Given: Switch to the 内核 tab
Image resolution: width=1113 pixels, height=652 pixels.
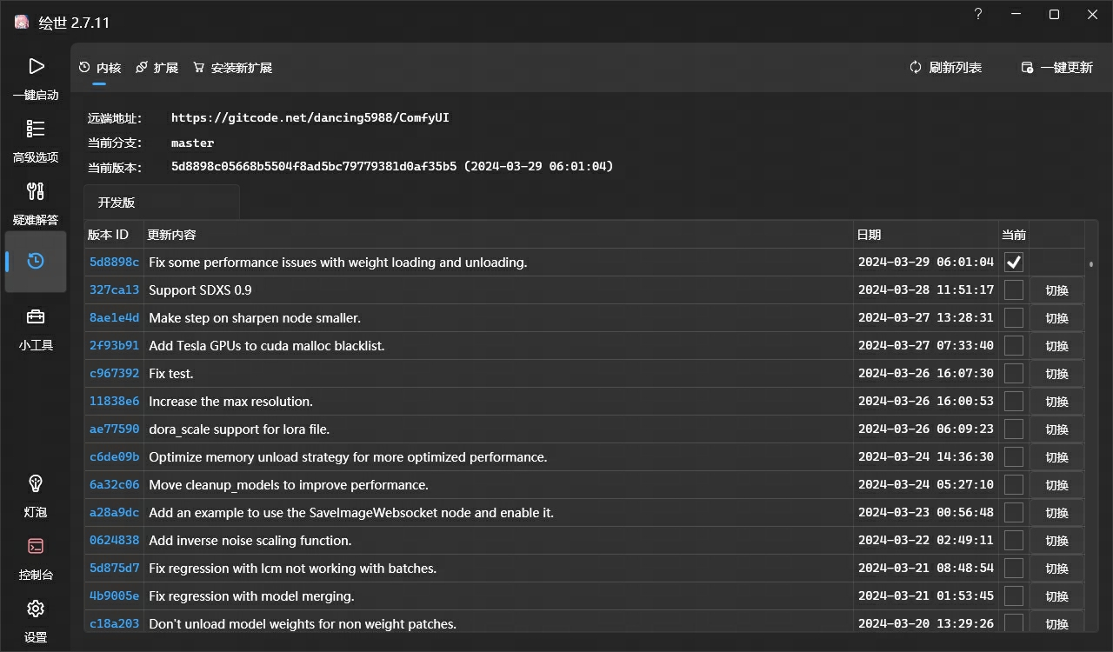Looking at the screenshot, I should (100, 67).
